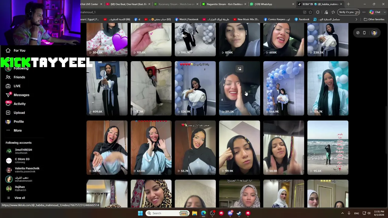This screenshot has height=218, width=388.
Task: Open the Watch | Facebook bookmark
Action: [186, 19]
